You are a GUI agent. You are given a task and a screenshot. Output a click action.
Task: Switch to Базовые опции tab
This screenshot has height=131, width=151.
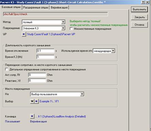[11, 7]
